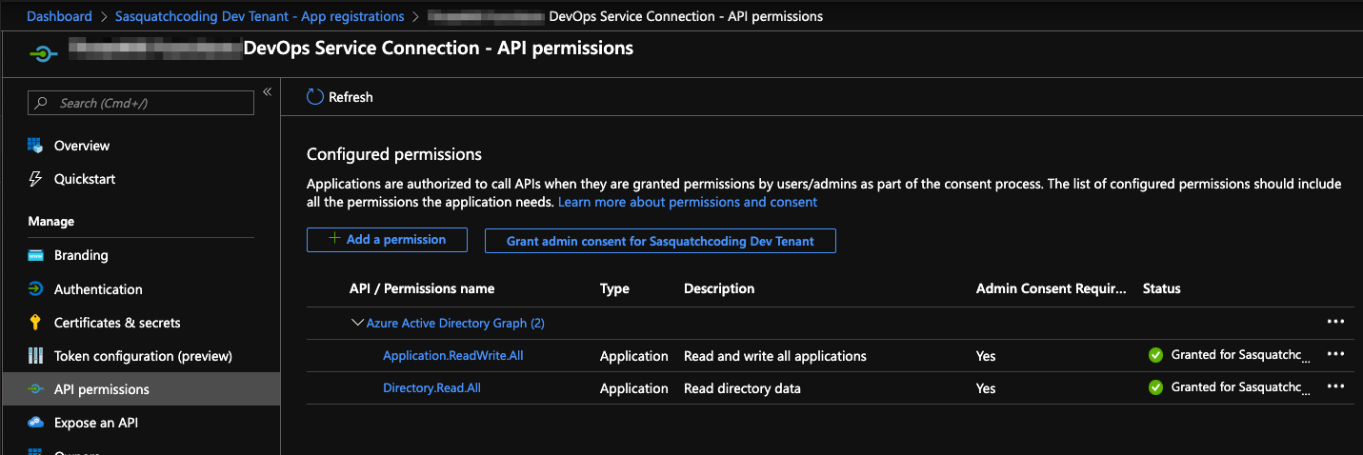The width and height of the screenshot is (1363, 455).
Task: Select the Branding icon in sidebar
Action: tap(36, 255)
